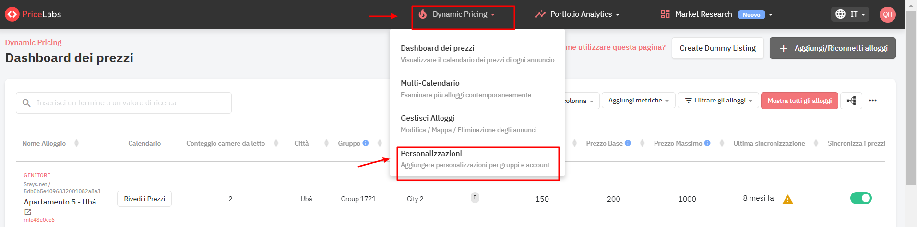Open the three-dots more options menu
917x227 pixels.
tap(873, 101)
